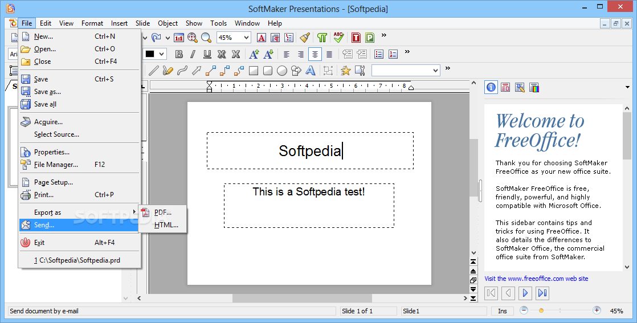Click the magnifier zoom tool icon

click(206, 38)
